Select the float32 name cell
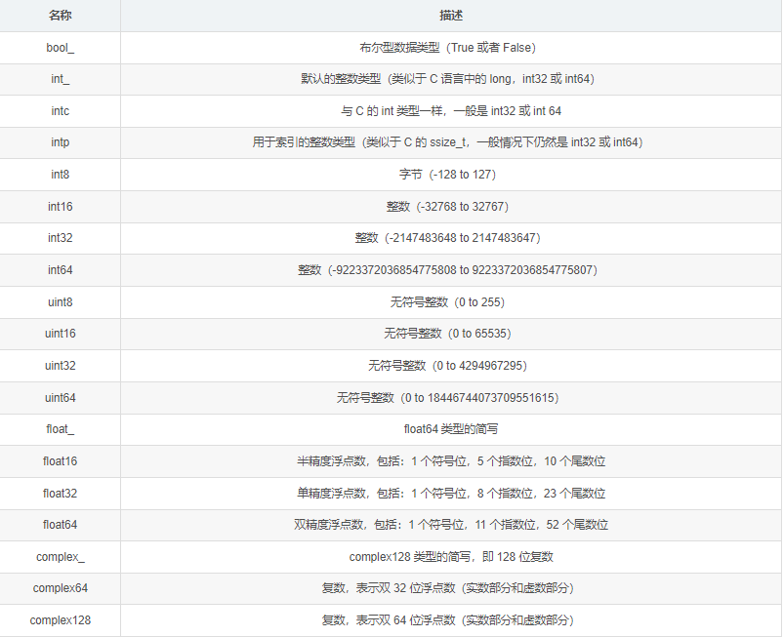This screenshot has width=784, height=637. 61,493
